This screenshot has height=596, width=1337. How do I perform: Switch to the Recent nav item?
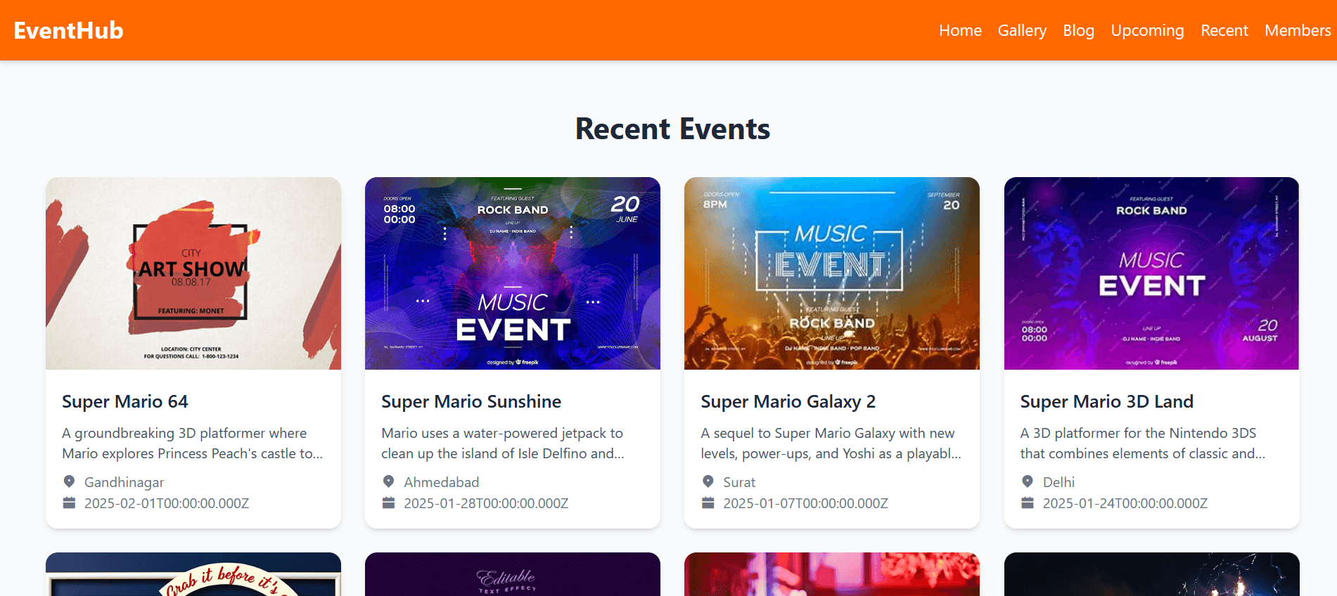tap(1224, 30)
